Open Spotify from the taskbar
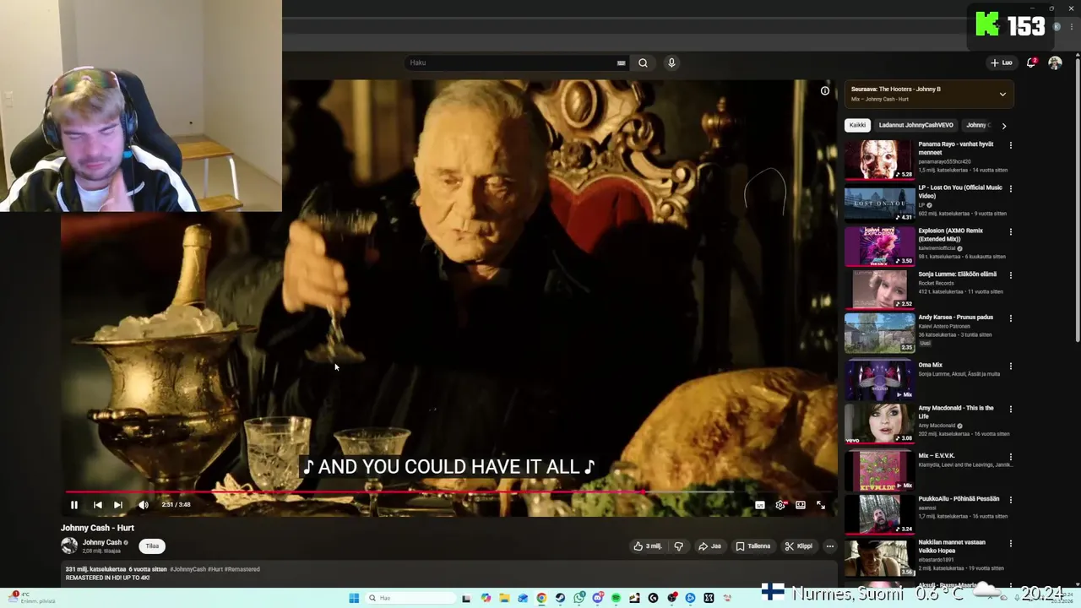This screenshot has width=1081, height=608. coord(616,598)
